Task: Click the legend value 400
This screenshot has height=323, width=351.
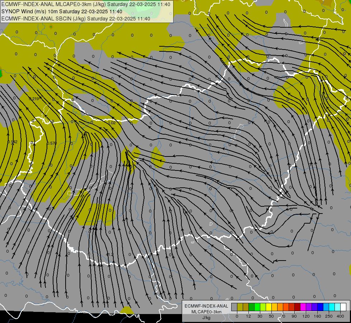Action: coord(340,316)
